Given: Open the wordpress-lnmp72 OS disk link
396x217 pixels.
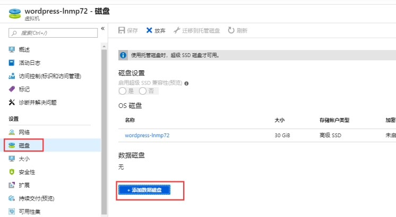Looking at the screenshot, I should coord(147,135).
